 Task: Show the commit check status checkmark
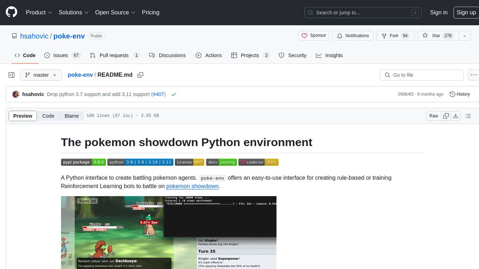174,94
